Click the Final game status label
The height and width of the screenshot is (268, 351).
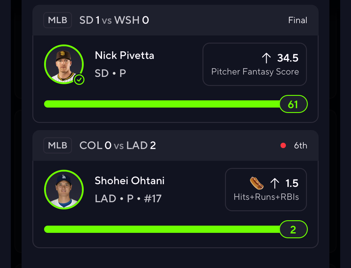(x=298, y=20)
